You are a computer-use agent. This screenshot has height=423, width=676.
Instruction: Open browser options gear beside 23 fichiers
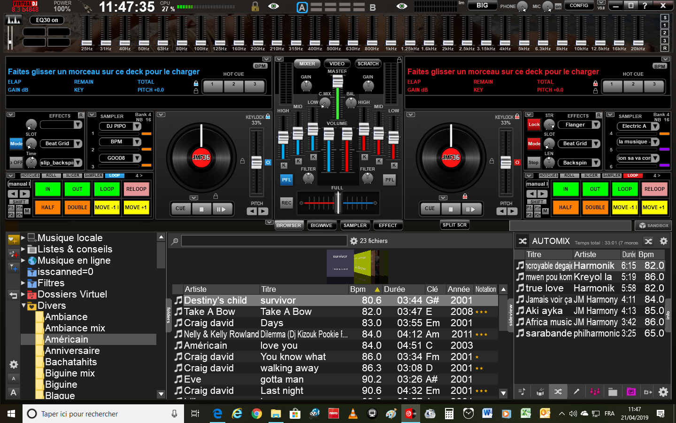click(x=354, y=241)
